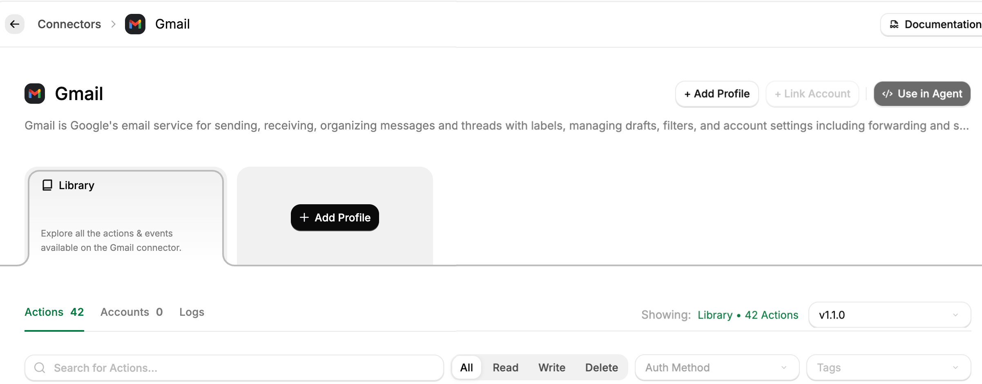Open the Documentation page
Image resolution: width=982 pixels, height=384 pixels.
[x=932, y=25]
